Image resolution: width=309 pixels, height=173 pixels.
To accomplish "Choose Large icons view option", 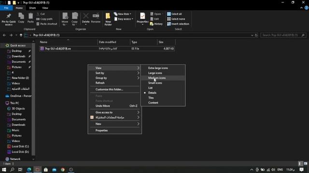I will 163,73.
